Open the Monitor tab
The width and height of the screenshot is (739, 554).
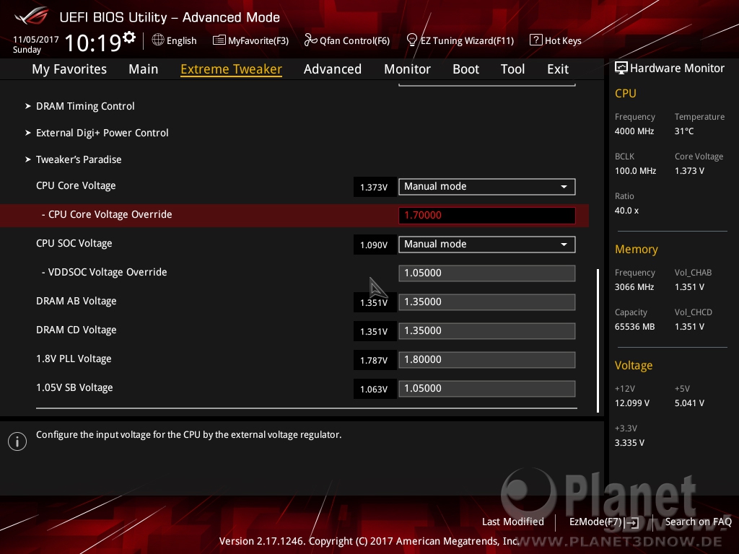(407, 69)
